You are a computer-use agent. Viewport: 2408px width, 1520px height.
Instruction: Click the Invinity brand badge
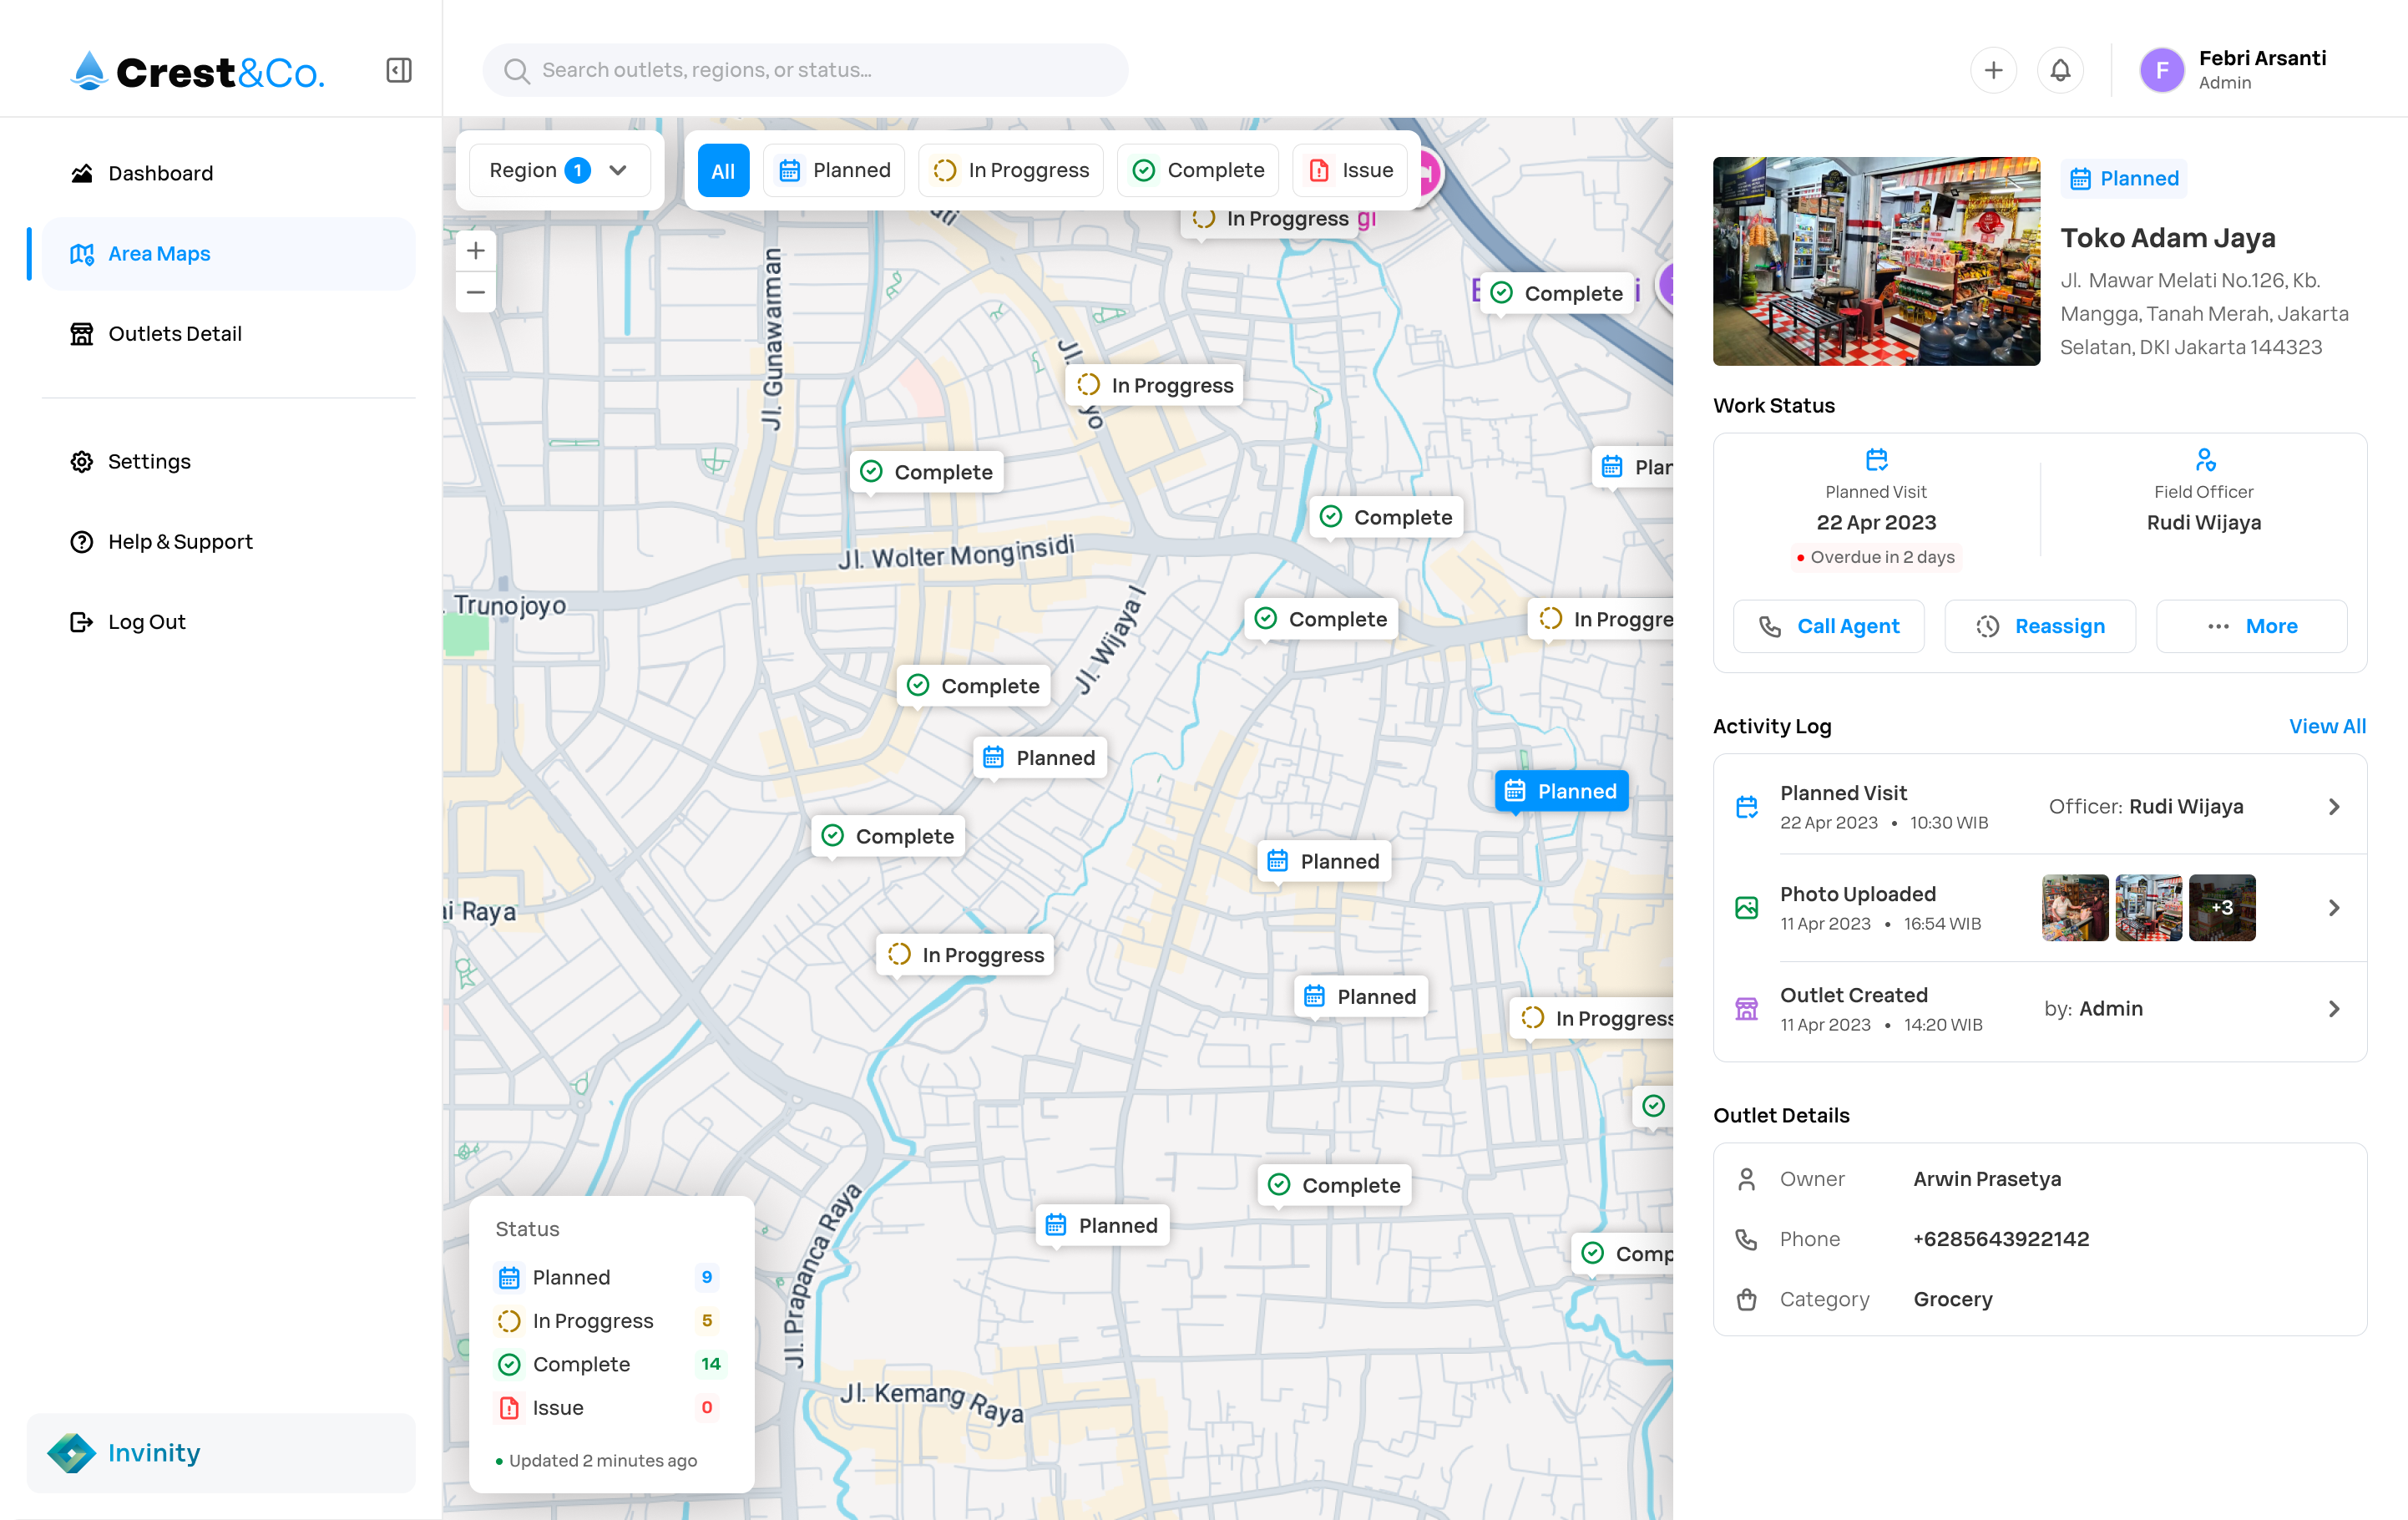[x=221, y=1452]
